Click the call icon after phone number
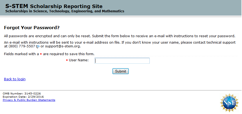Viewport: 242px width, 114px height. 38,47
